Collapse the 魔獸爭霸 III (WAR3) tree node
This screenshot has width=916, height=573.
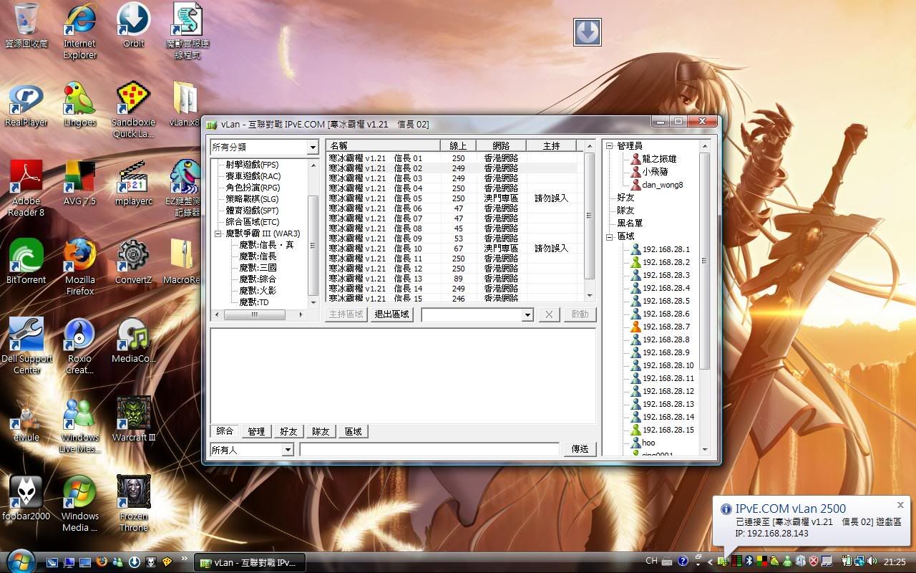218,233
